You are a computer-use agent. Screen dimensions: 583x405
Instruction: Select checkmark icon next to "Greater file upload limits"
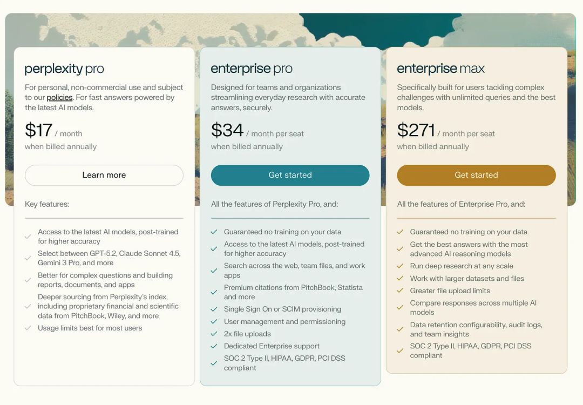coord(400,291)
